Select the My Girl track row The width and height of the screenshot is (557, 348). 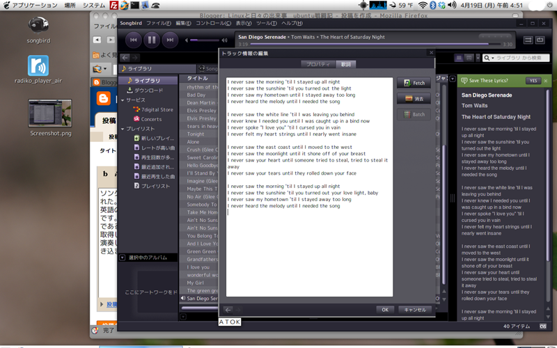(x=199, y=283)
